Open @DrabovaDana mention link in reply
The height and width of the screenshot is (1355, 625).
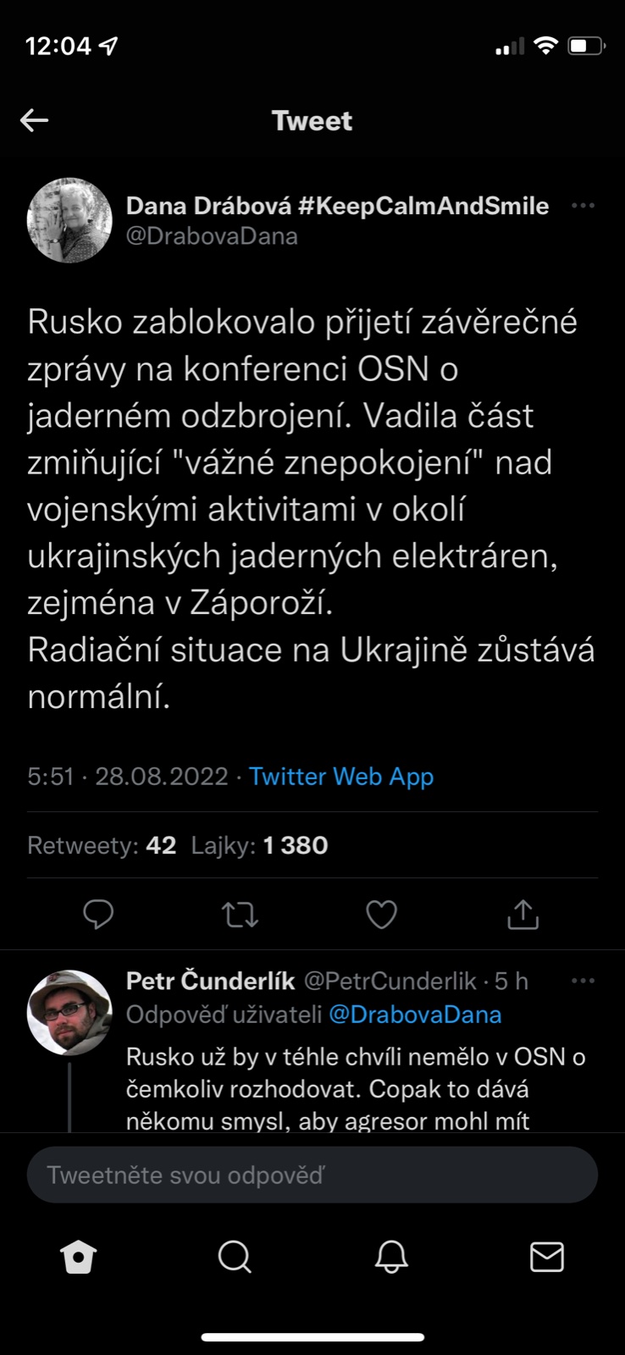point(415,1015)
